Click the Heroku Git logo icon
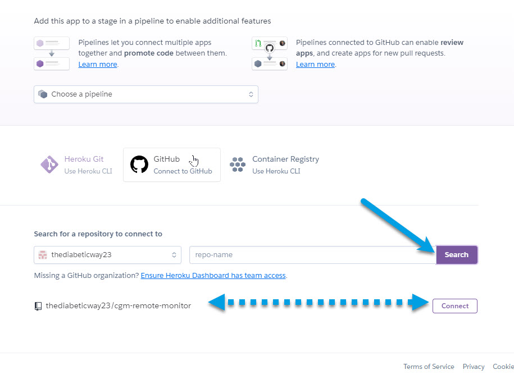This screenshot has height=379, width=514. point(49,165)
